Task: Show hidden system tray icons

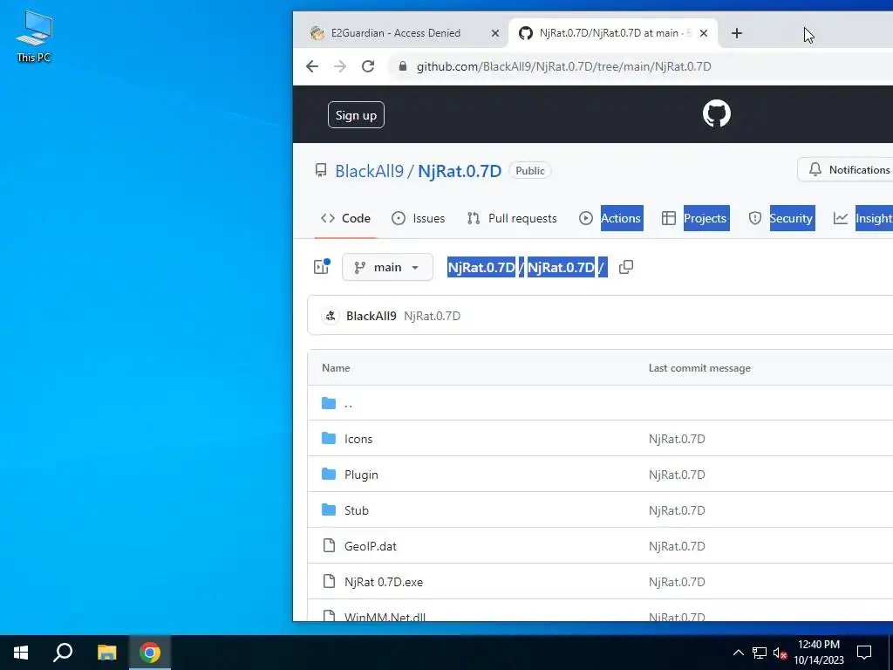Action: pos(738,653)
